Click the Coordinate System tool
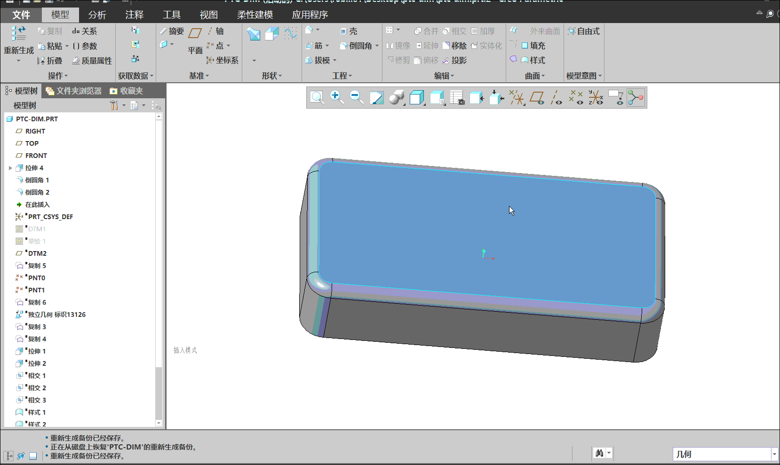 223,60
